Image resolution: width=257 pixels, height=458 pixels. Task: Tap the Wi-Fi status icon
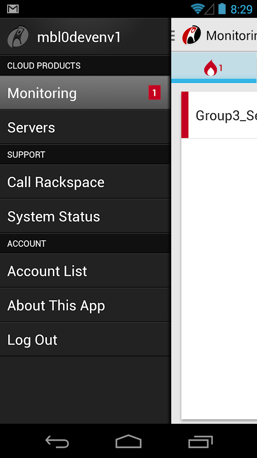tap(197, 9)
